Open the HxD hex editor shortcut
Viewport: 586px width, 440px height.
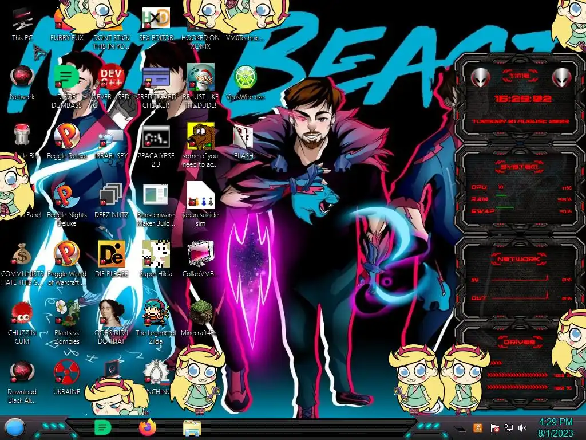[156, 25]
